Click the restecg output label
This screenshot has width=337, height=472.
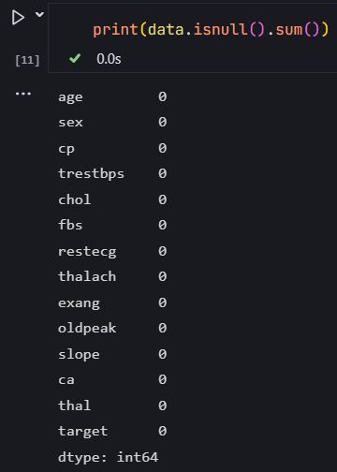[87, 252]
